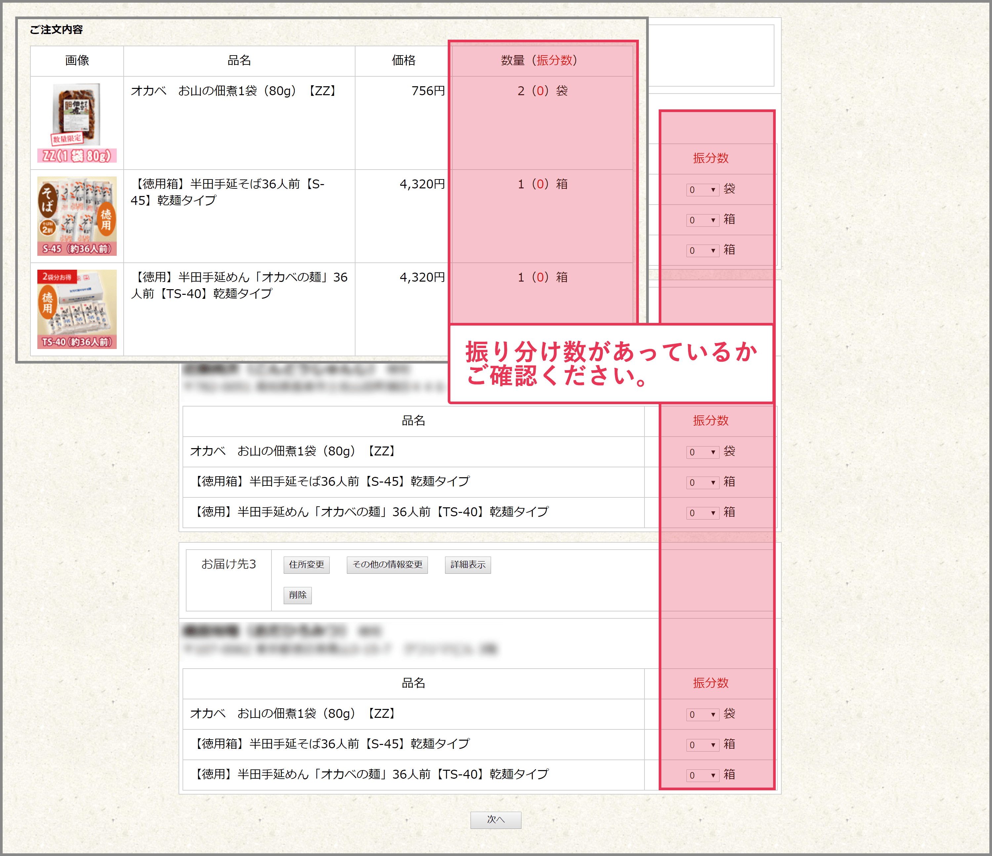Click the お山の佃煮 ZZ product thumbnail
This screenshot has width=992, height=856.
tap(77, 123)
